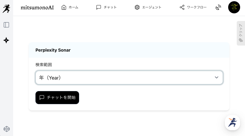Open the エージェント menu item

coord(148,7)
